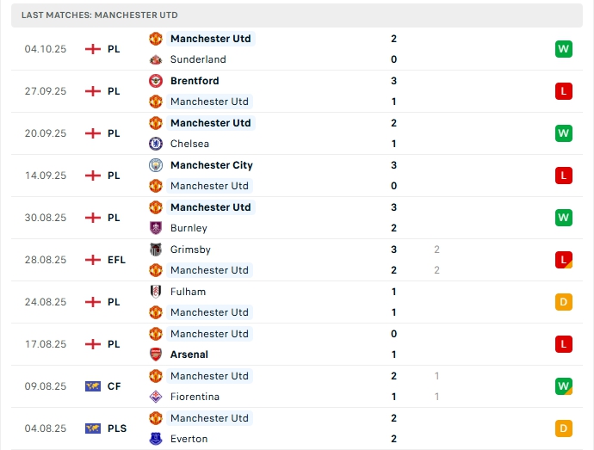The image size is (594, 450).
Task: Click the Last Matches: Manchester Utd header
Action: [100, 15]
